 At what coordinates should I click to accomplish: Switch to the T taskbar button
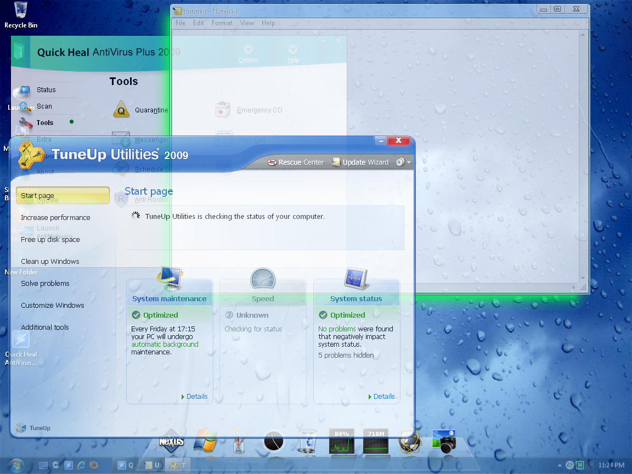pyautogui.click(x=179, y=465)
